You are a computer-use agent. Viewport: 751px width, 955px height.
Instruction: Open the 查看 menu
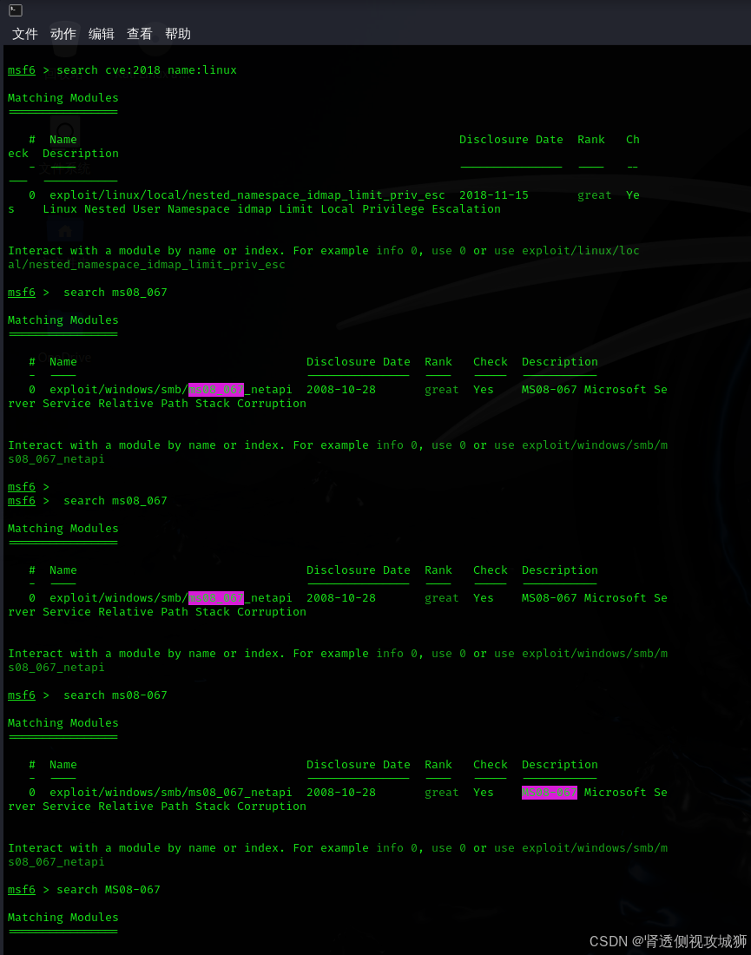coord(140,34)
